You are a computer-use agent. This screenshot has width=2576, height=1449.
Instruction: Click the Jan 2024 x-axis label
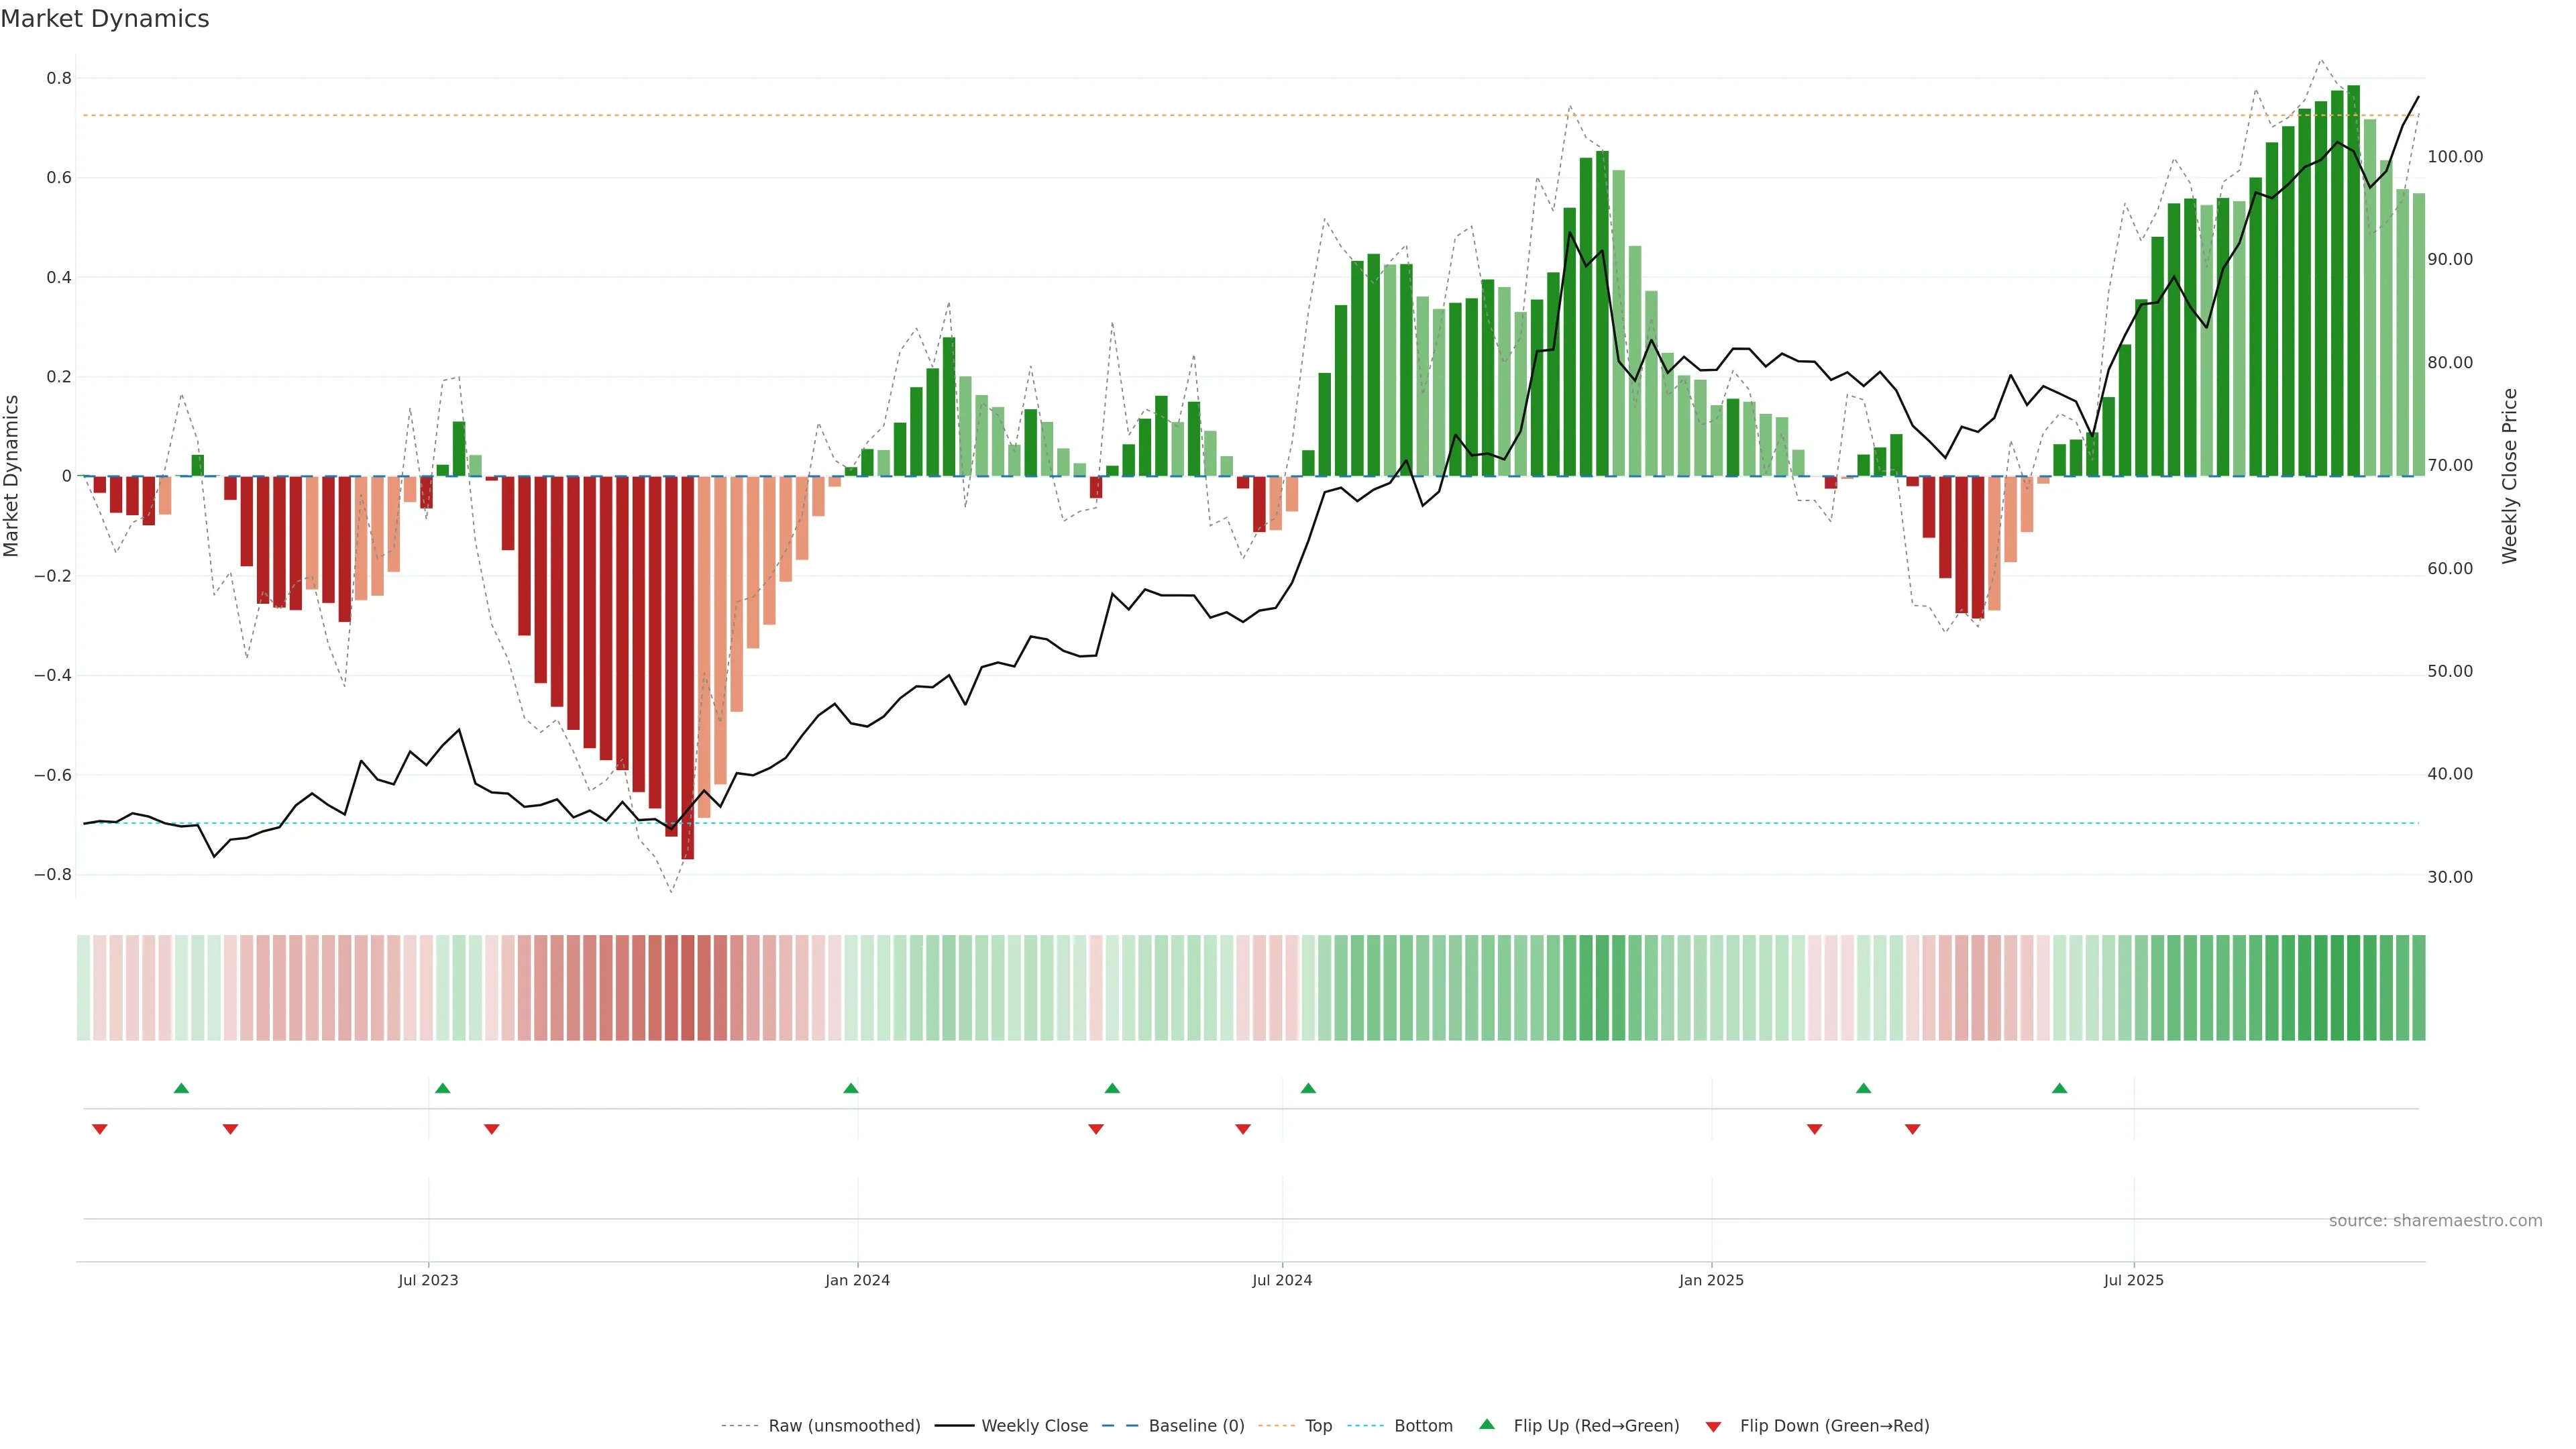pyautogui.click(x=857, y=1280)
